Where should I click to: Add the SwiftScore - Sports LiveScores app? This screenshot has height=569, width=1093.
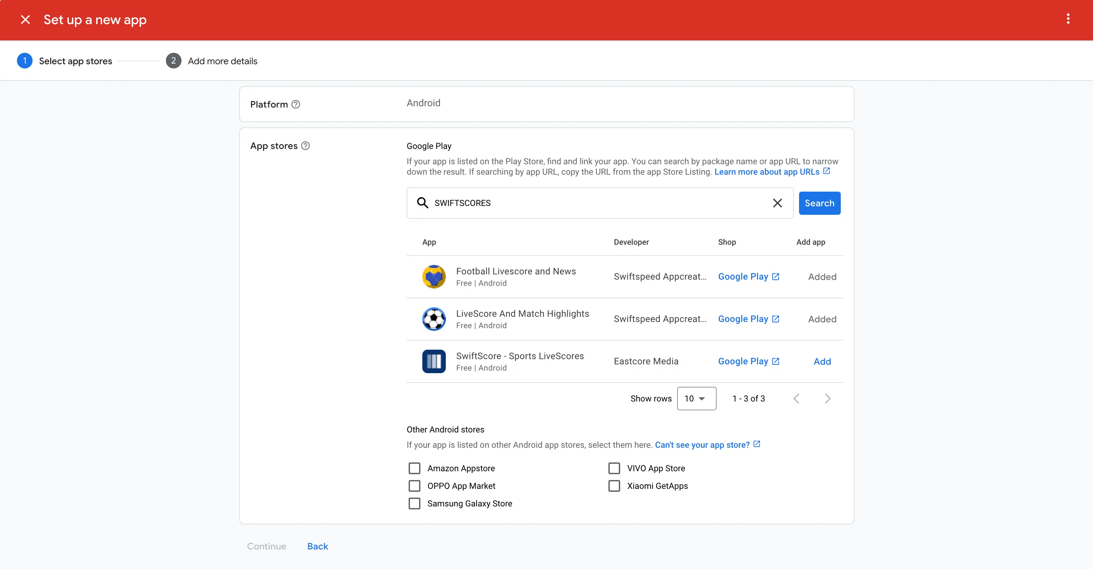coord(822,361)
